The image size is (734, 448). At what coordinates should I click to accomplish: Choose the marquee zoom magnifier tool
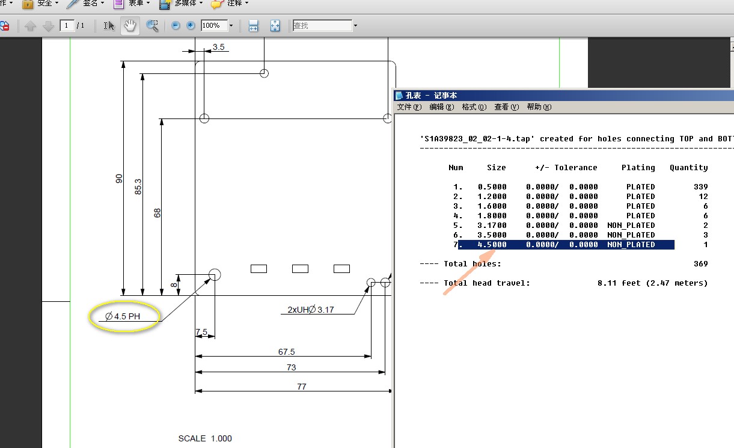coord(153,26)
